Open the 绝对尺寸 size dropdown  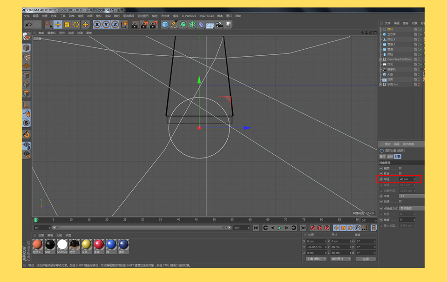[341, 259]
